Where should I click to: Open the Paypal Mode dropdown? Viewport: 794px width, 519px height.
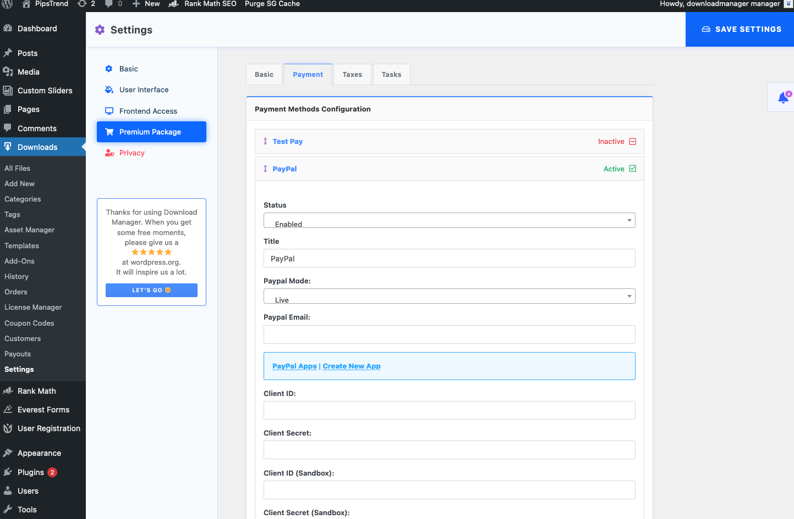point(450,296)
